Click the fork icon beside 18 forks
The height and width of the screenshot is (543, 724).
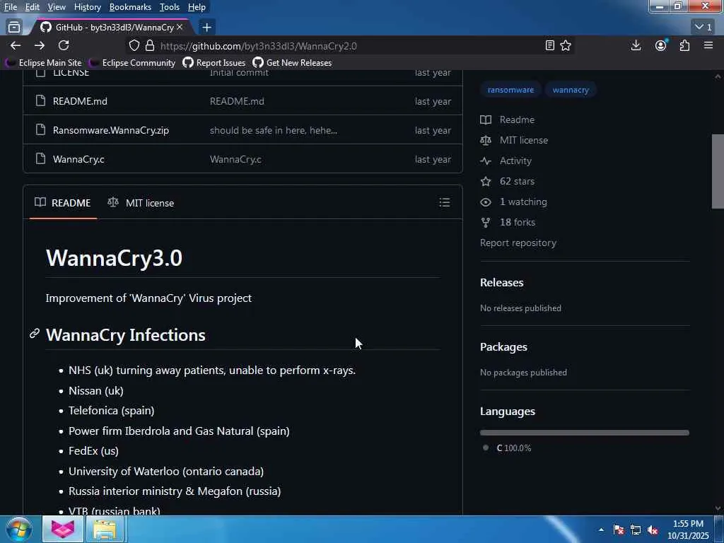485,223
